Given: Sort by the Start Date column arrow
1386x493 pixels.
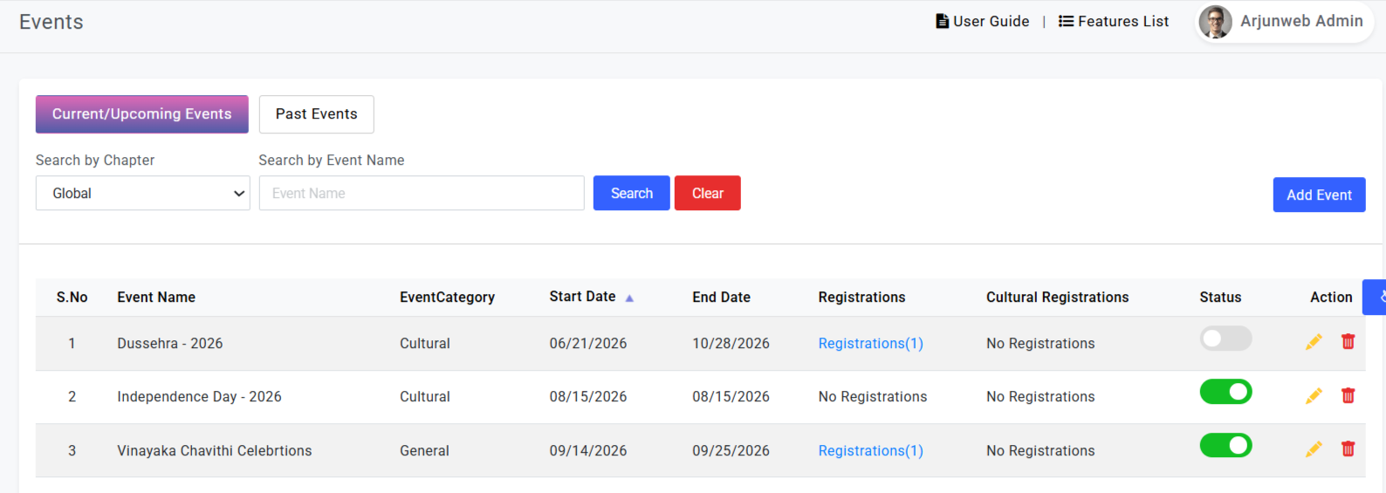Looking at the screenshot, I should (629, 298).
